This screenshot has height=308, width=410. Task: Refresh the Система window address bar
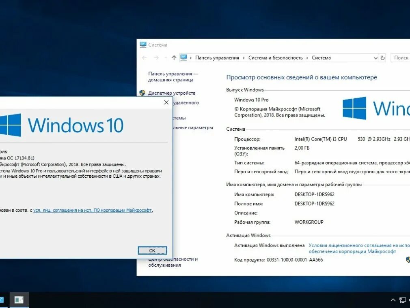coord(382,58)
